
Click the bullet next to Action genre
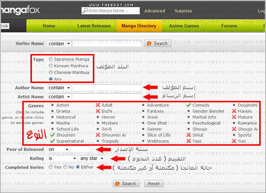(x=52, y=105)
